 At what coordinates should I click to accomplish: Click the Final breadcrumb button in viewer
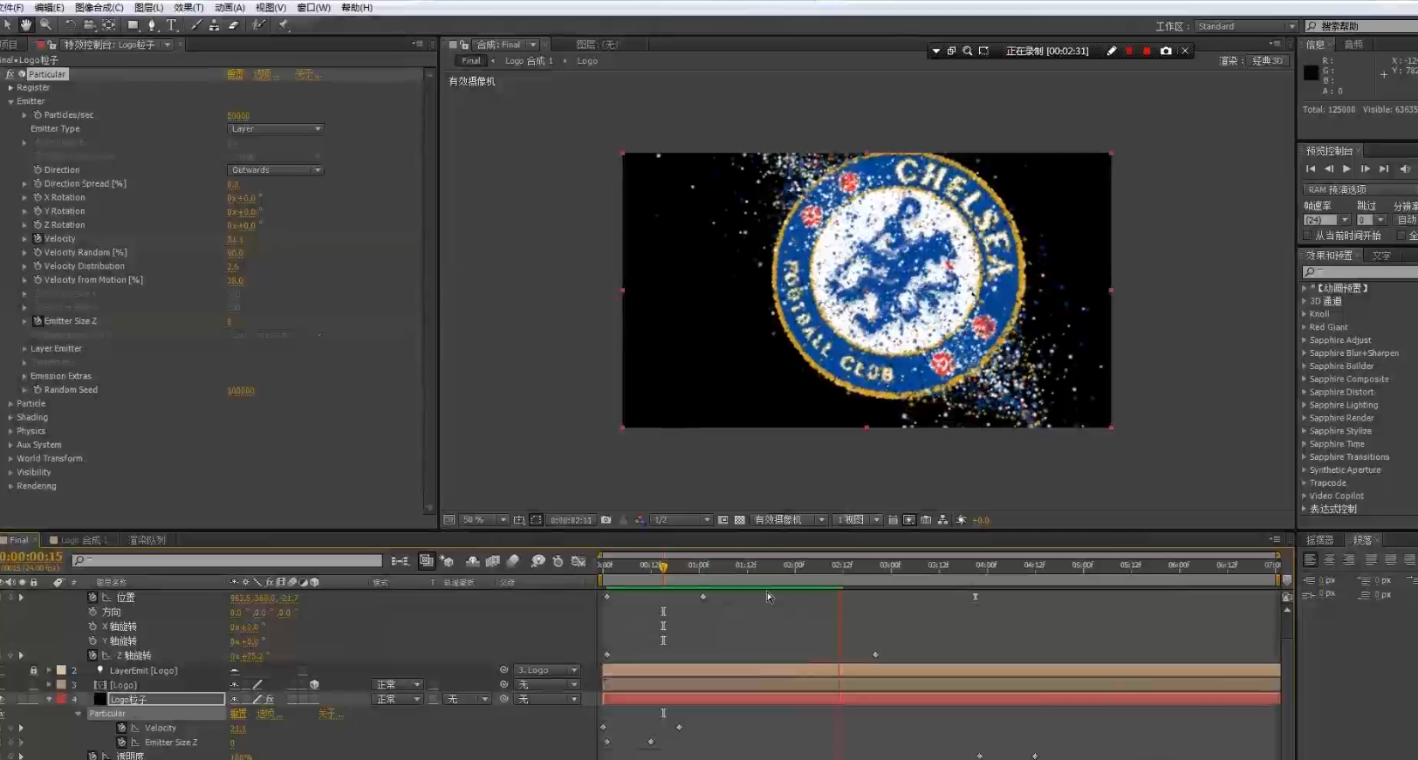tap(470, 61)
